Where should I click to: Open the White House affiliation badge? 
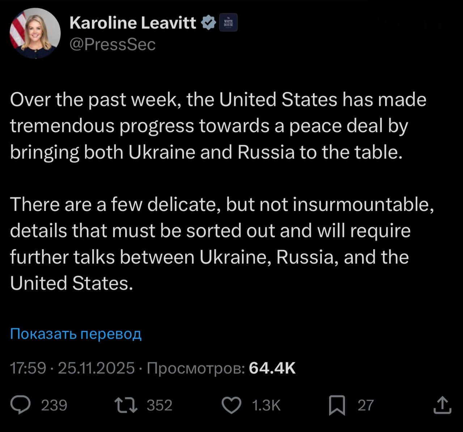tap(228, 22)
